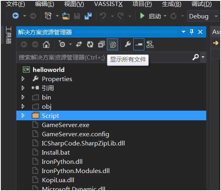
Task: Expand the Script folder node
Action: coord(23,115)
